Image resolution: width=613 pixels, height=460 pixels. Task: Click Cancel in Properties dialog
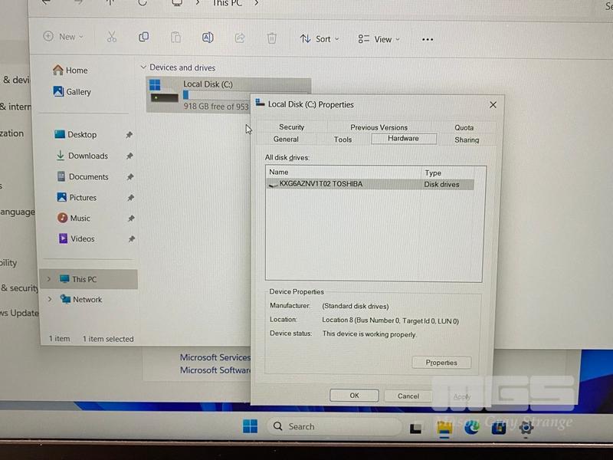coord(408,396)
